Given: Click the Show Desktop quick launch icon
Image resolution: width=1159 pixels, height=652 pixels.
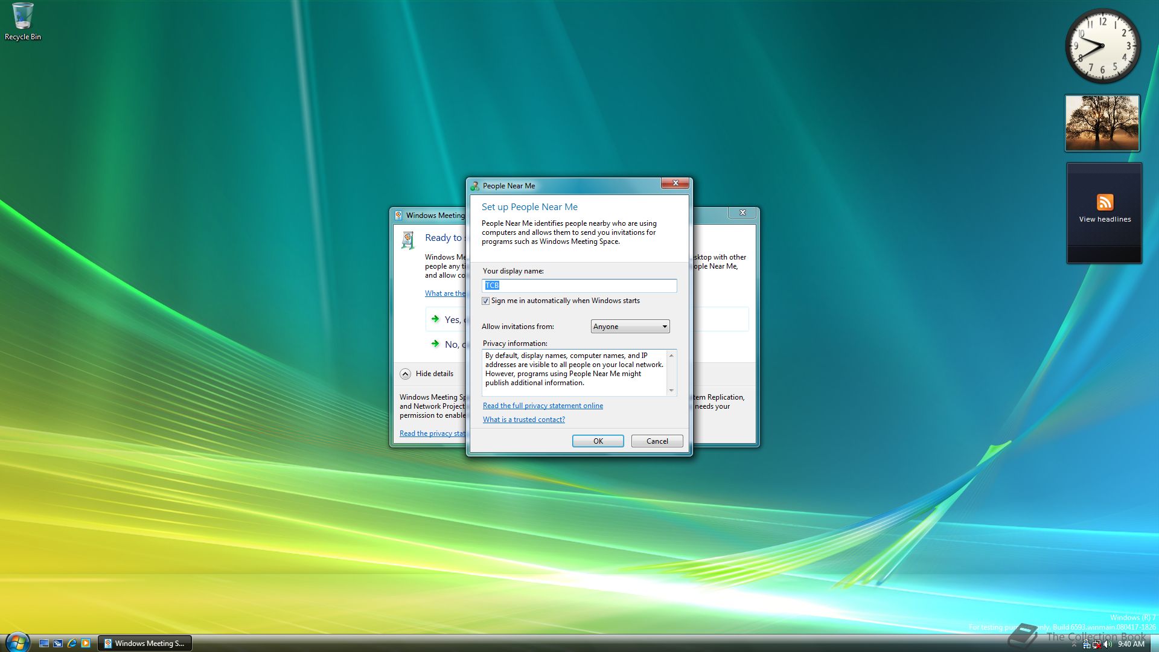Looking at the screenshot, I should pos(44,644).
